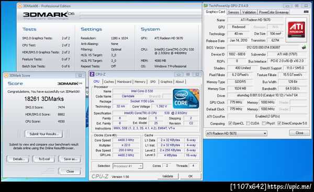The image size is (314, 192).
Task: Click the Resolution 1280 x 1024 setting text
Action: point(119,38)
